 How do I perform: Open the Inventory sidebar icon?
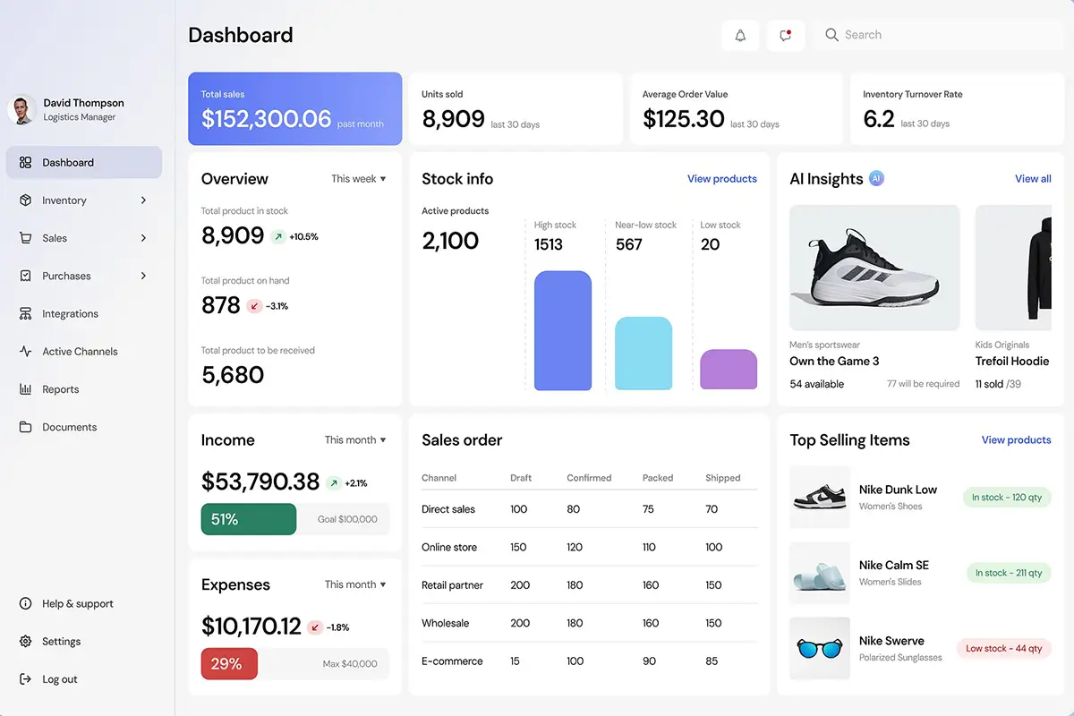tap(28, 200)
